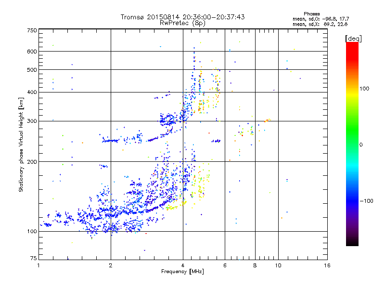Image resolution: width=385 pixels, height=289 pixels.
Task: Click the y-axis label '75'
Action: coord(34,258)
